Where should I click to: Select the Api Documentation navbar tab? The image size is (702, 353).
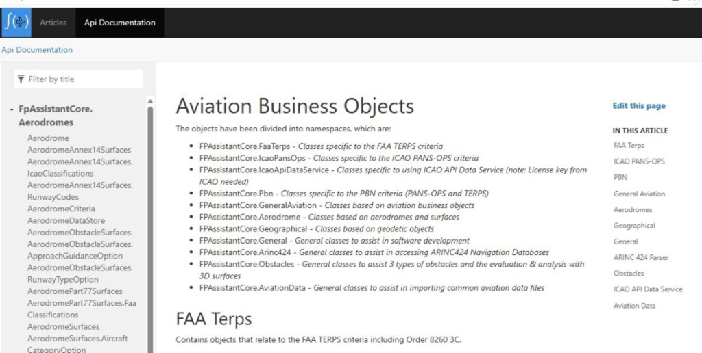pos(119,23)
